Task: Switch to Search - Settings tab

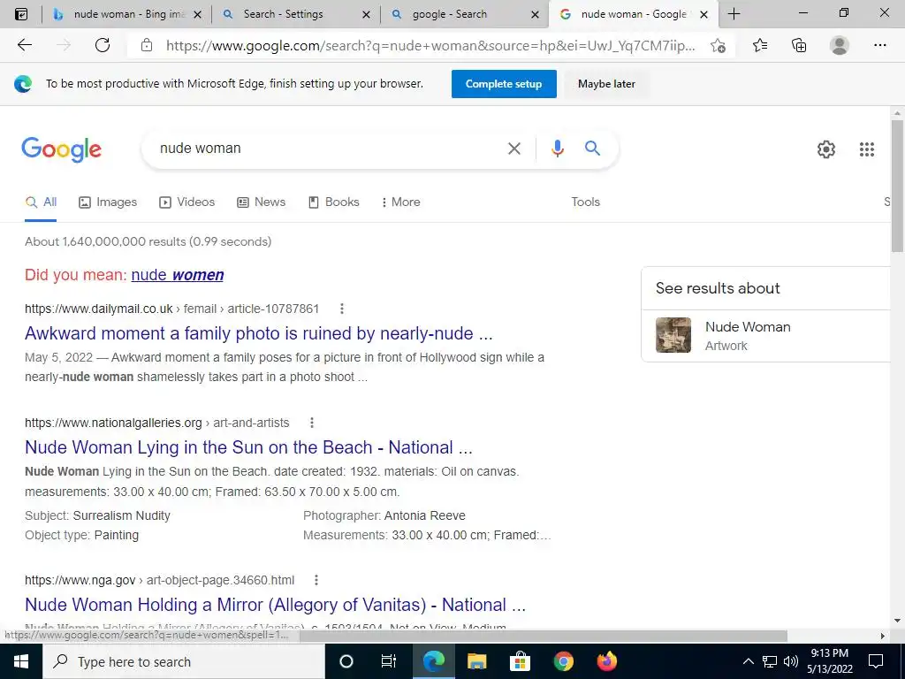Action: click(283, 14)
